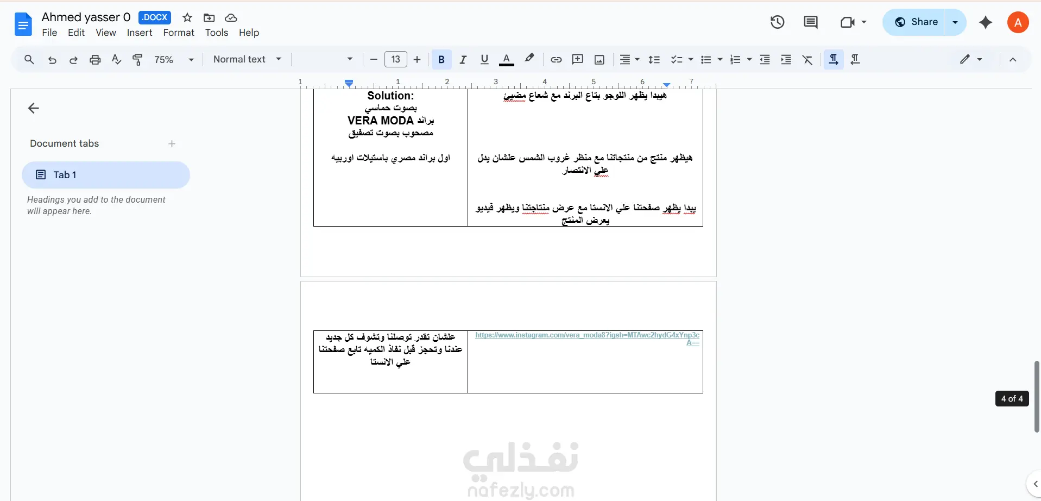Insert a numbered list
Image resolution: width=1041 pixels, height=501 pixels.
(x=735, y=60)
